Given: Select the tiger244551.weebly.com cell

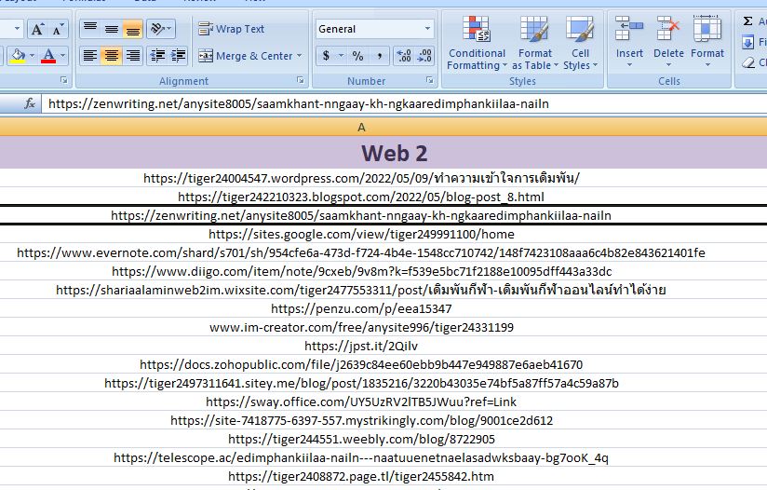Looking at the screenshot, I should [383, 439].
